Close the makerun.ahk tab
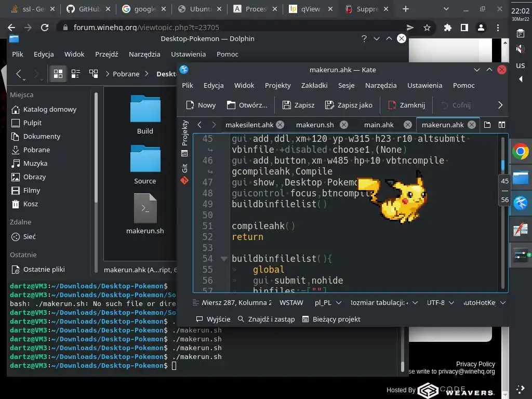The image size is (532, 399). tap(472, 125)
